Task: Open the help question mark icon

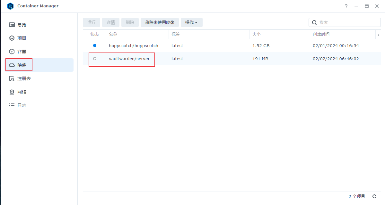Action: [346, 6]
